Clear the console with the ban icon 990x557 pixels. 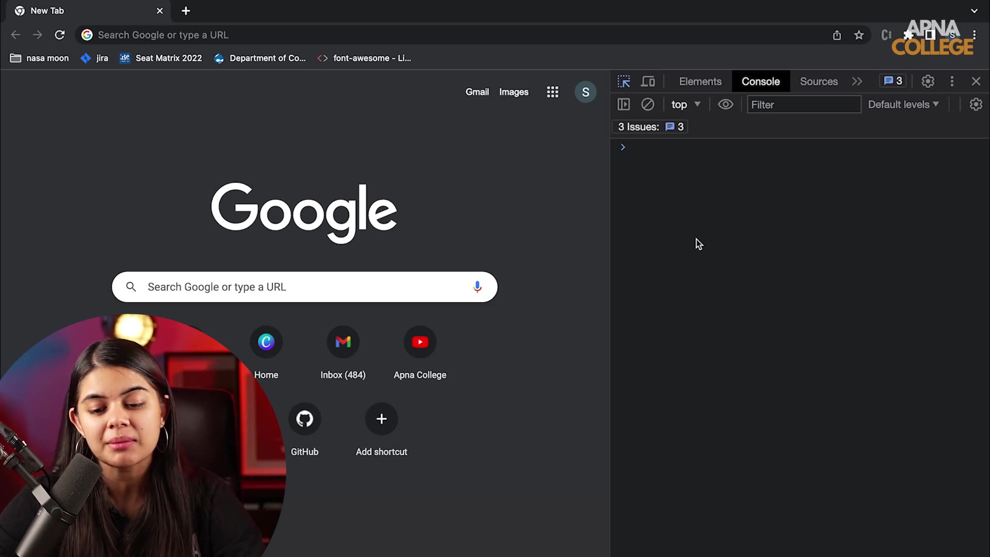[x=648, y=105]
